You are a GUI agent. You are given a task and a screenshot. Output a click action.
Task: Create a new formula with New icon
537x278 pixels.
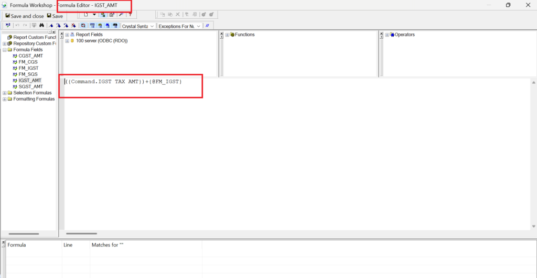pos(86,15)
